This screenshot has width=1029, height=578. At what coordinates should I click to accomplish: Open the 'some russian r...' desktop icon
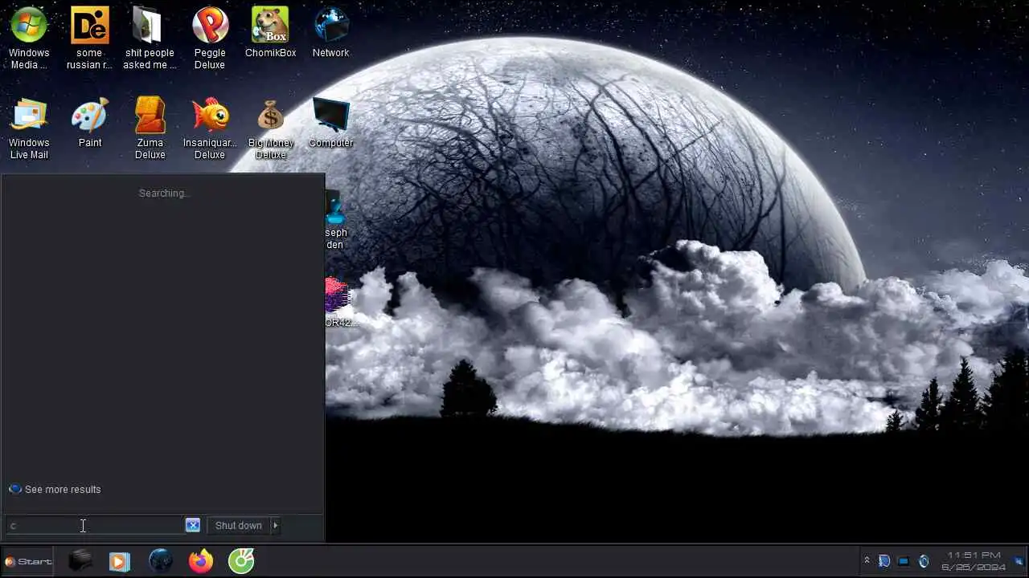[89, 38]
